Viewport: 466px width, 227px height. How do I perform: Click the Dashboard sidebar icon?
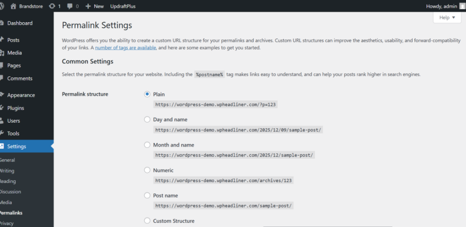(x=2, y=23)
